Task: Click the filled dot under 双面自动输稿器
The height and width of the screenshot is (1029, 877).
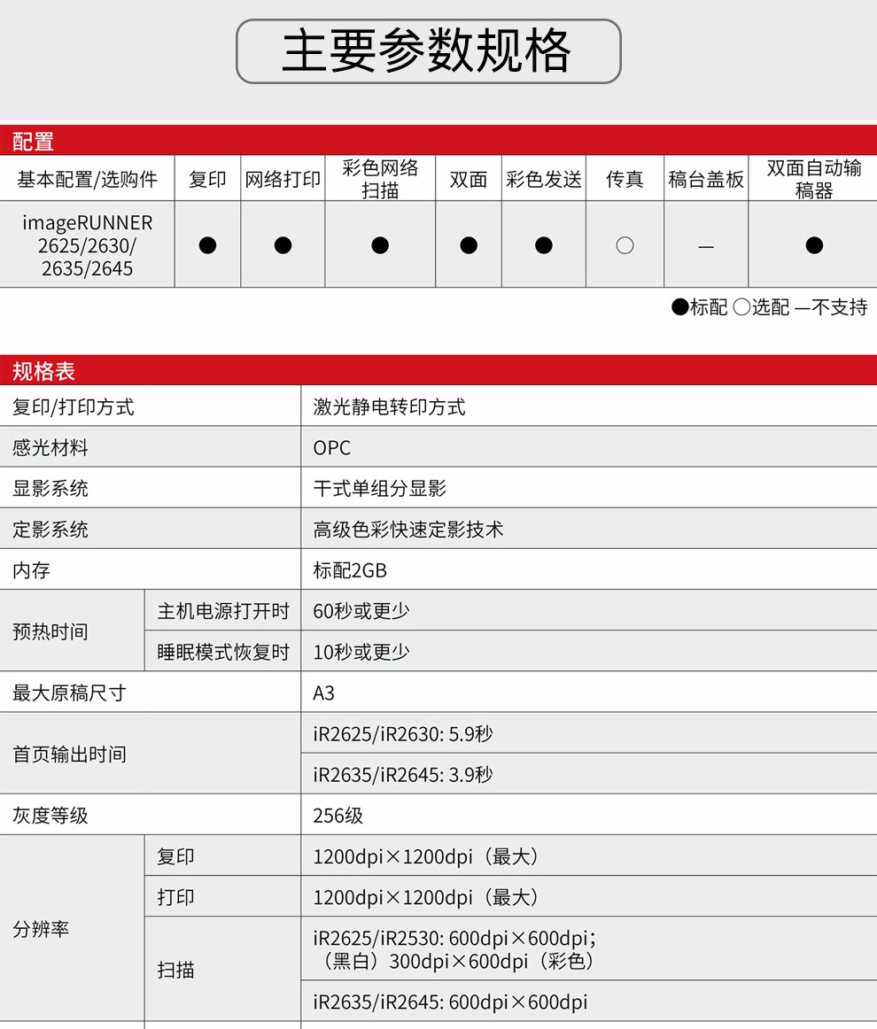Action: click(x=814, y=245)
